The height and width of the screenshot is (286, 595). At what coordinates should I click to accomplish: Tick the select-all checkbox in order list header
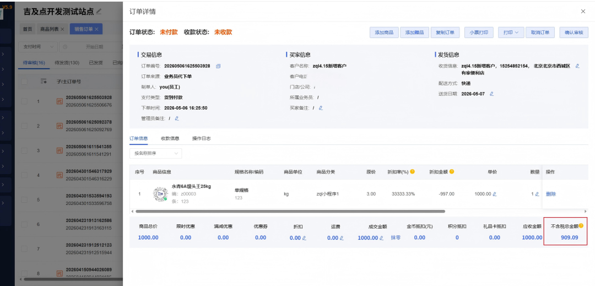point(24,81)
